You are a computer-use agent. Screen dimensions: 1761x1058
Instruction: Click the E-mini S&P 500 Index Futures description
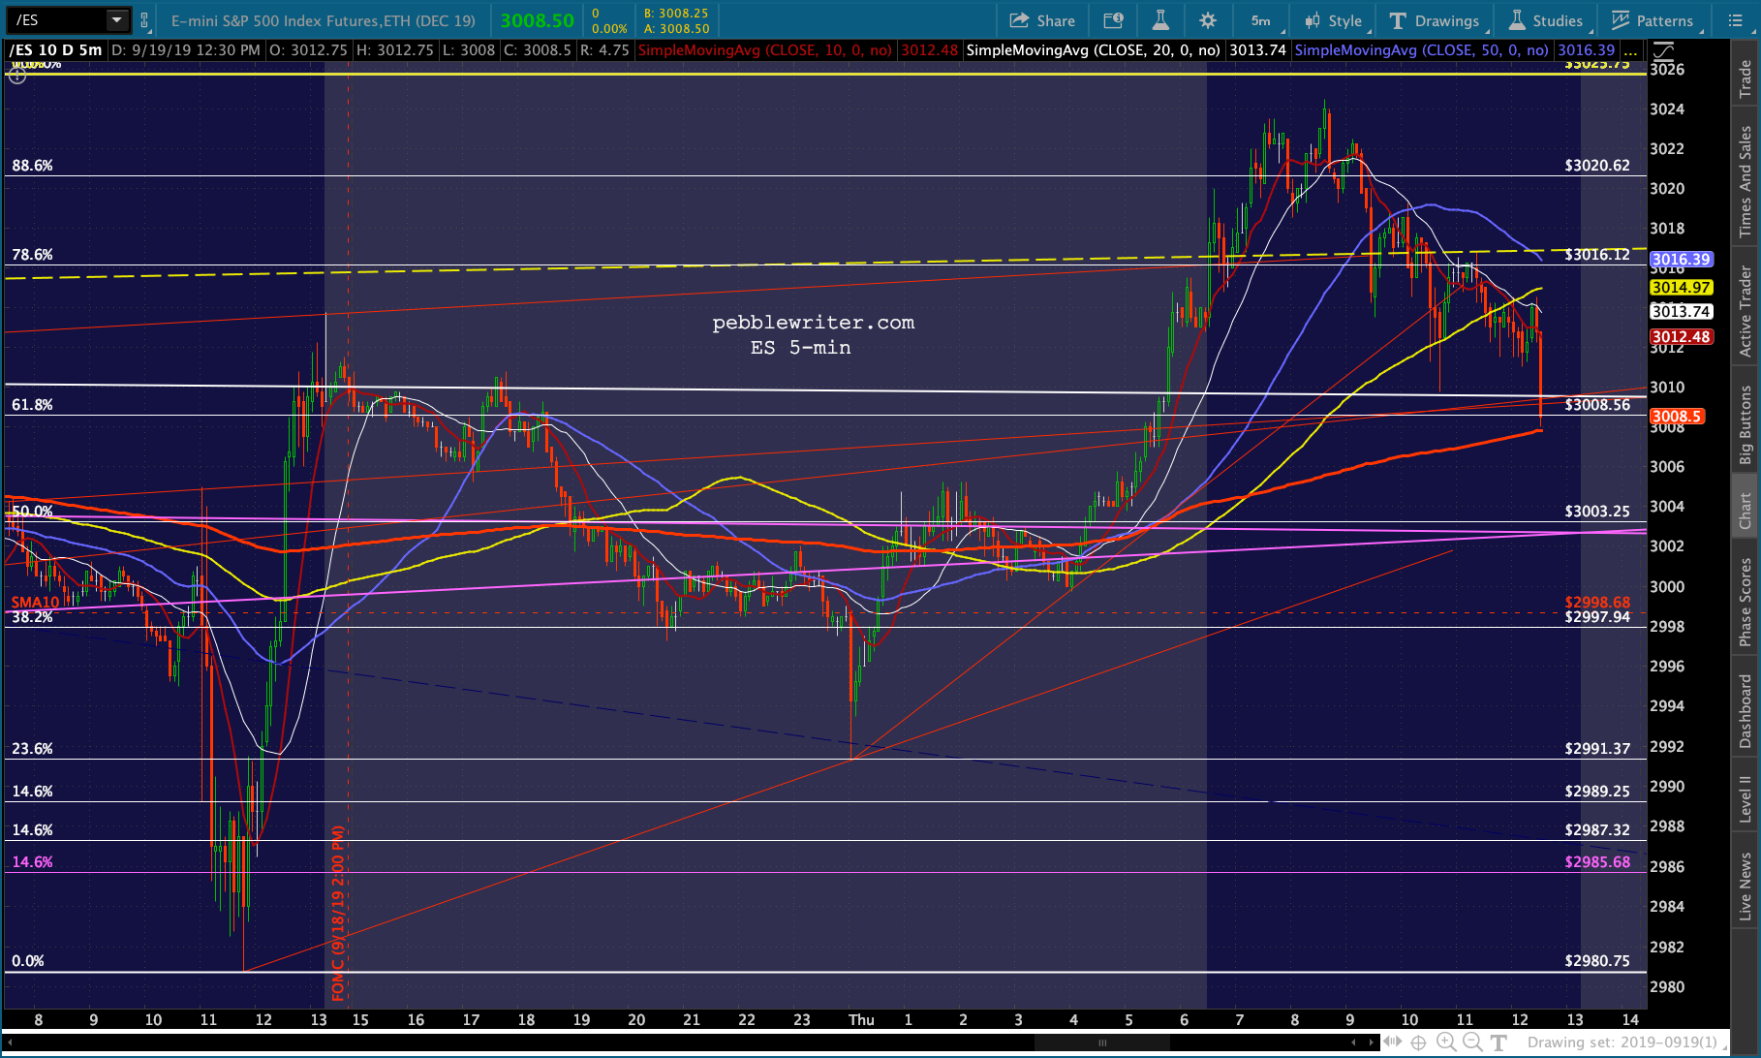pos(324,20)
